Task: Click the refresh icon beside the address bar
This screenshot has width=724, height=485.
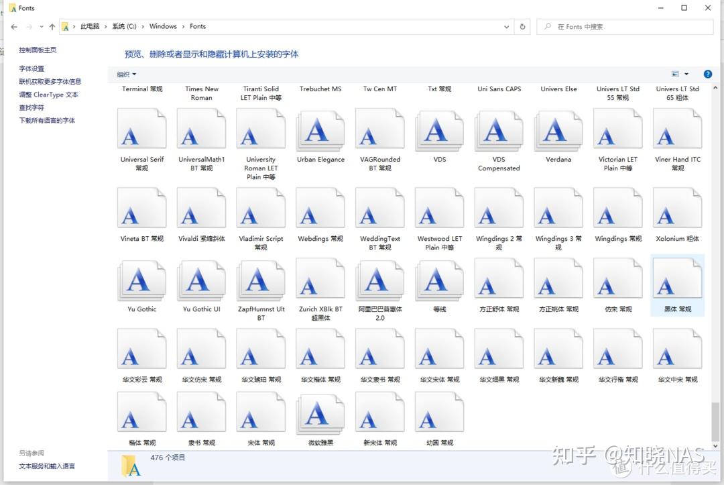Action: 522,26
